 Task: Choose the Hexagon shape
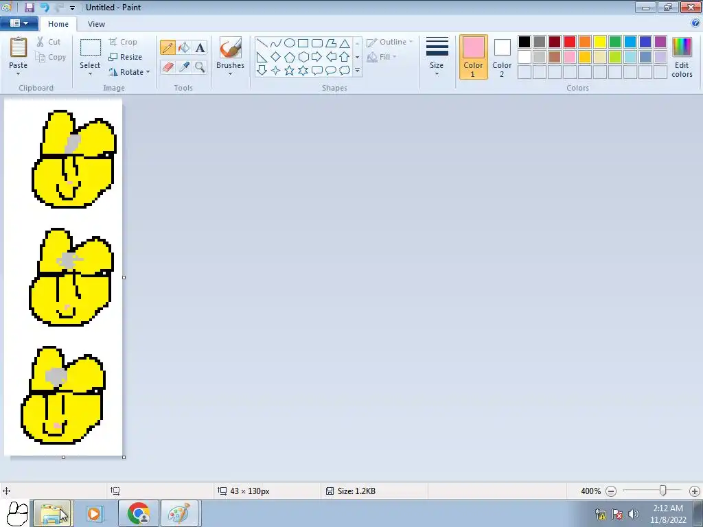(303, 57)
